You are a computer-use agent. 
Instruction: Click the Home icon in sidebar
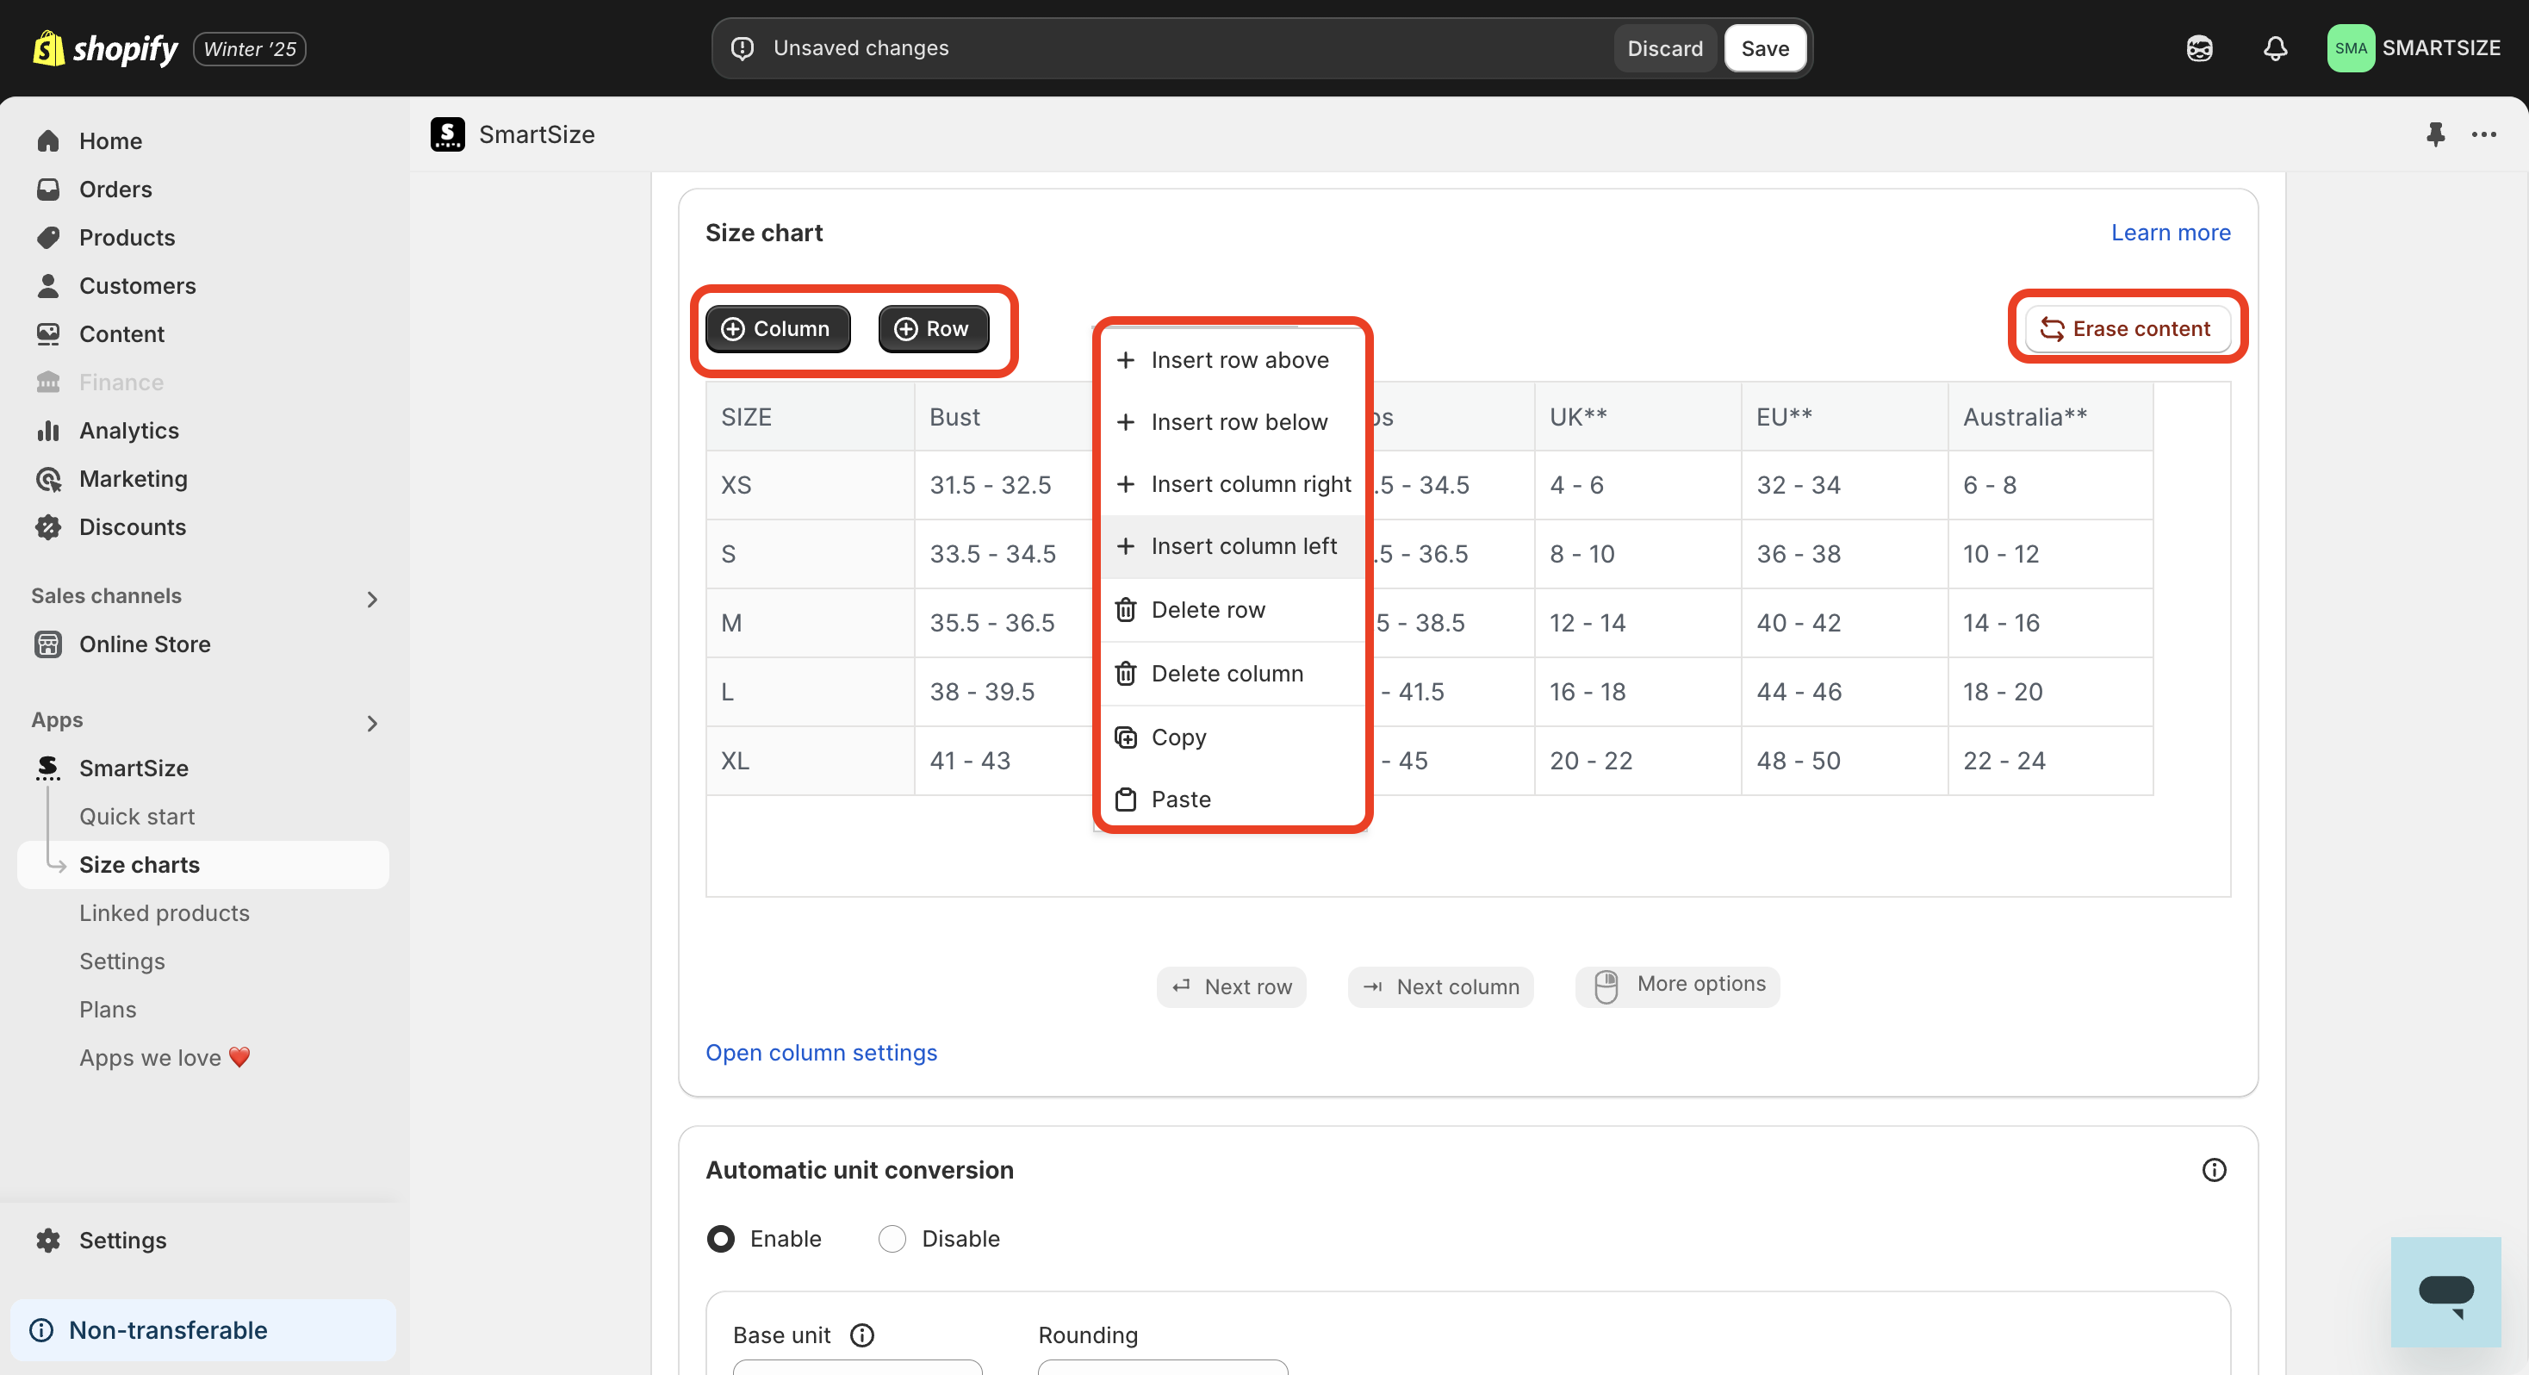pyautogui.click(x=48, y=140)
